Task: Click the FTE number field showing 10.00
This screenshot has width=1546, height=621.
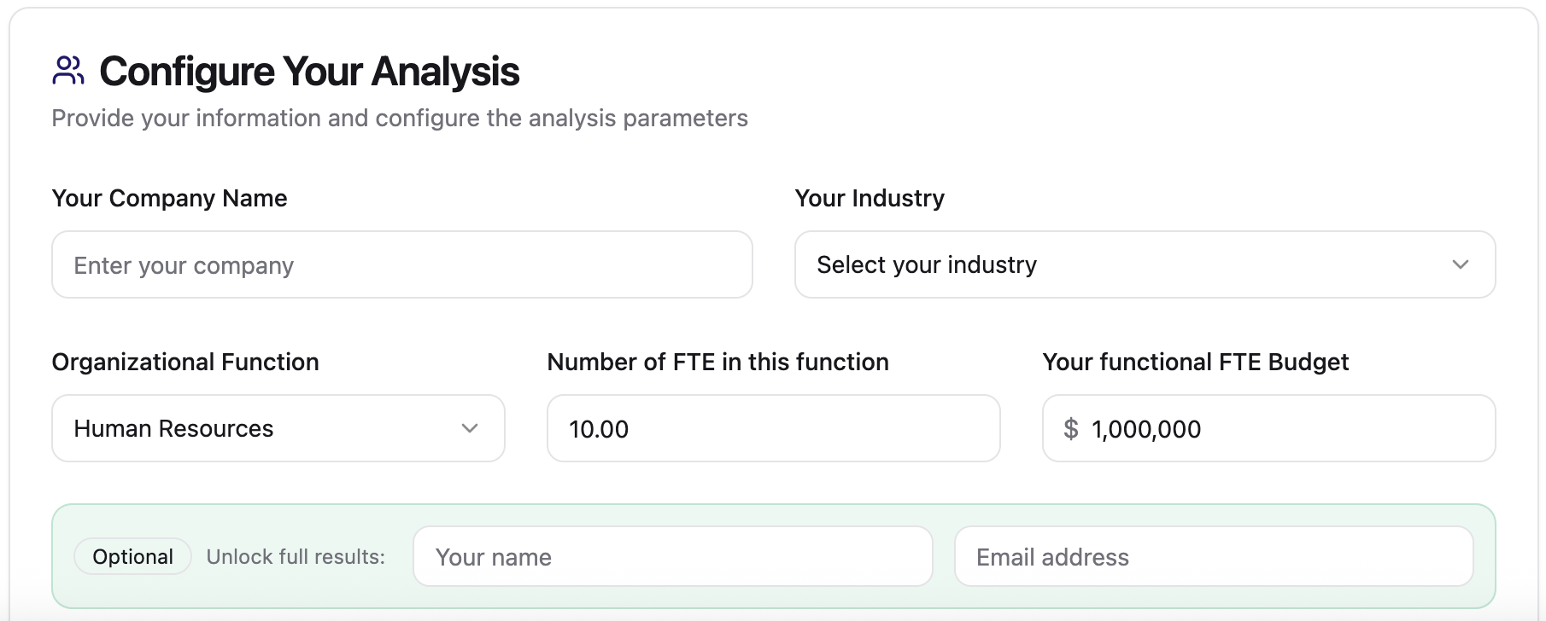Action: (x=773, y=428)
